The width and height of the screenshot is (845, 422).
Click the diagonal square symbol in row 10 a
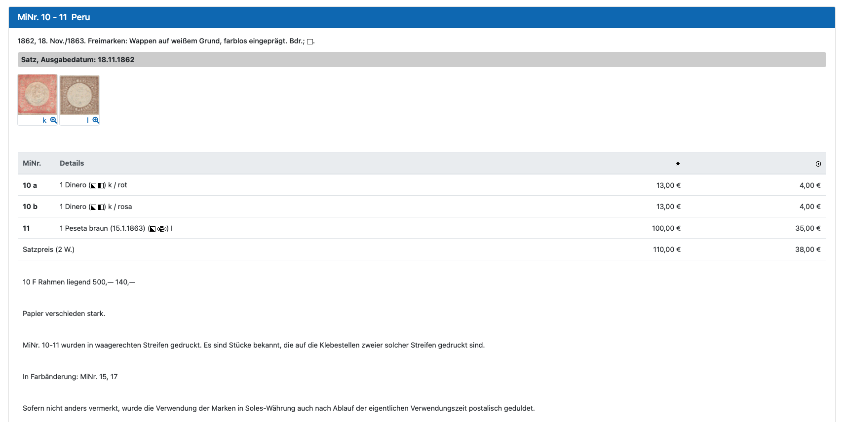(93, 186)
